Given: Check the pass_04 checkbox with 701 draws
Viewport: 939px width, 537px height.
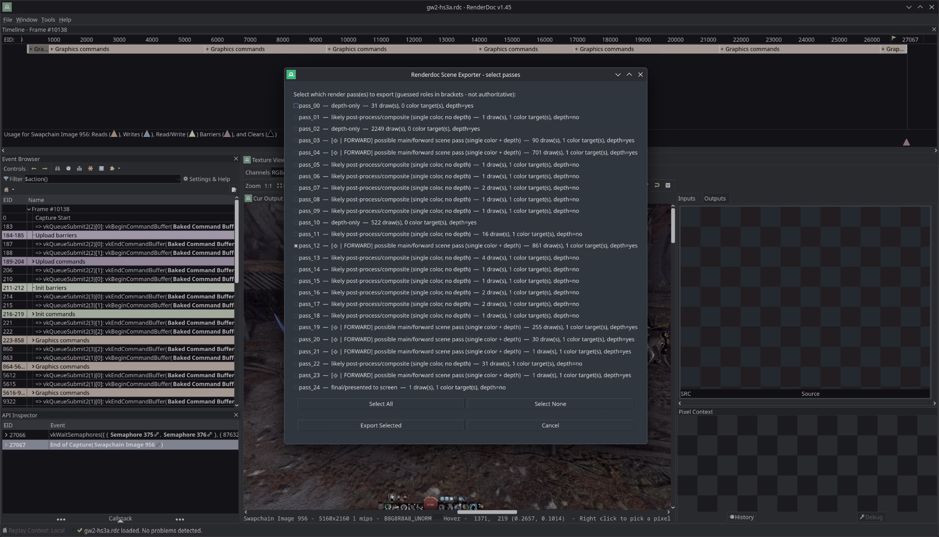Looking at the screenshot, I should tap(296, 153).
